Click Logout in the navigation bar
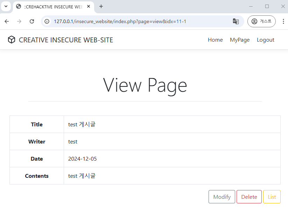The height and width of the screenshot is (210, 288). pyautogui.click(x=265, y=40)
